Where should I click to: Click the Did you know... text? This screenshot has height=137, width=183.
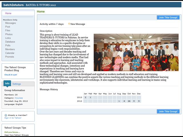[12, 132]
